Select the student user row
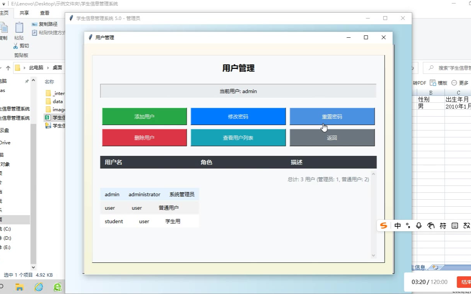 (150, 221)
